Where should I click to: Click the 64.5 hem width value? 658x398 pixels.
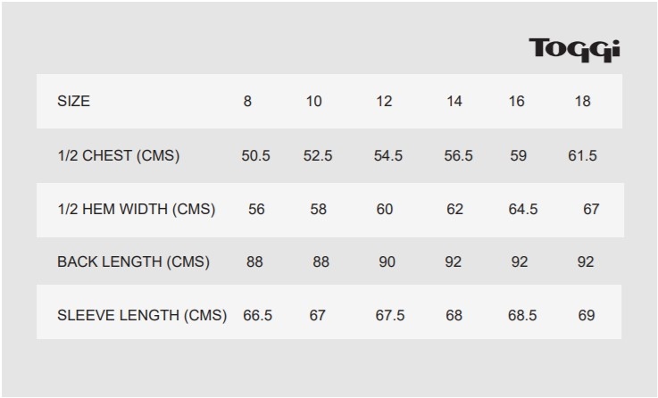point(523,209)
